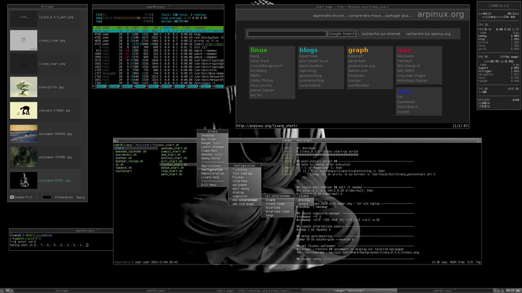Image resolution: width=522 pixels, height=293 pixels.
Task: Open ~.xinitrc in Configuration submenu
Action: [245, 170]
